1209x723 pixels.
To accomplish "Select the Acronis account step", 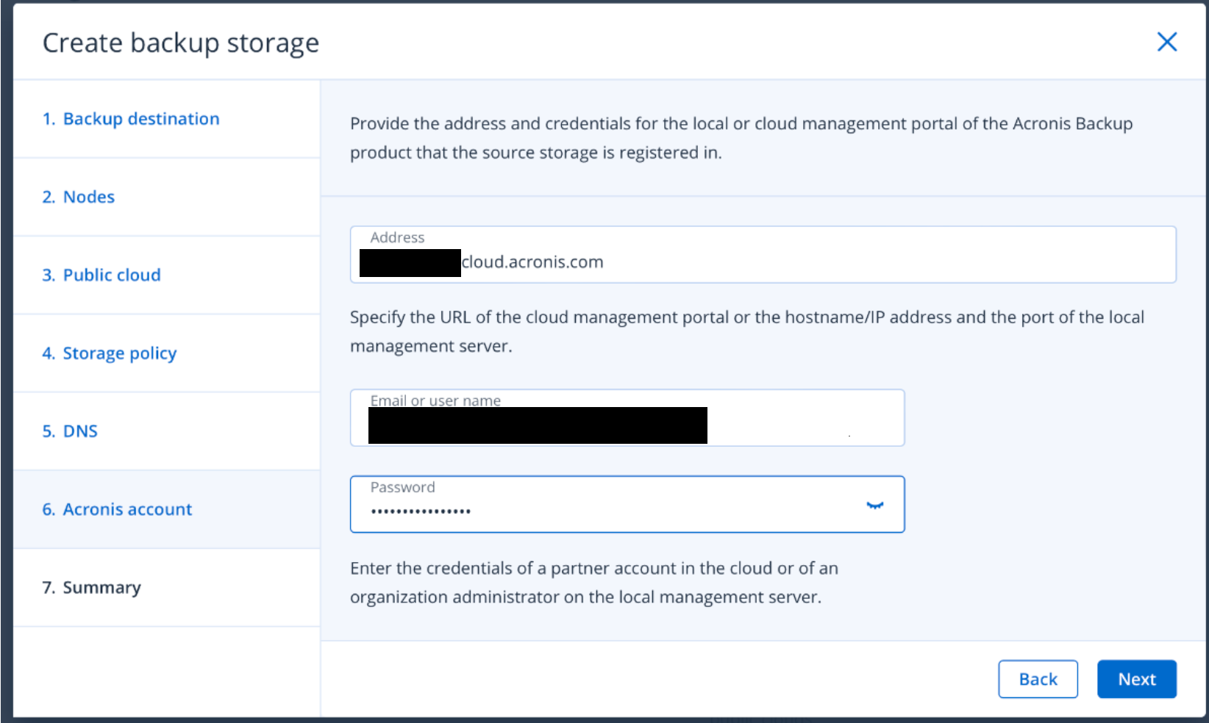I will pos(118,509).
